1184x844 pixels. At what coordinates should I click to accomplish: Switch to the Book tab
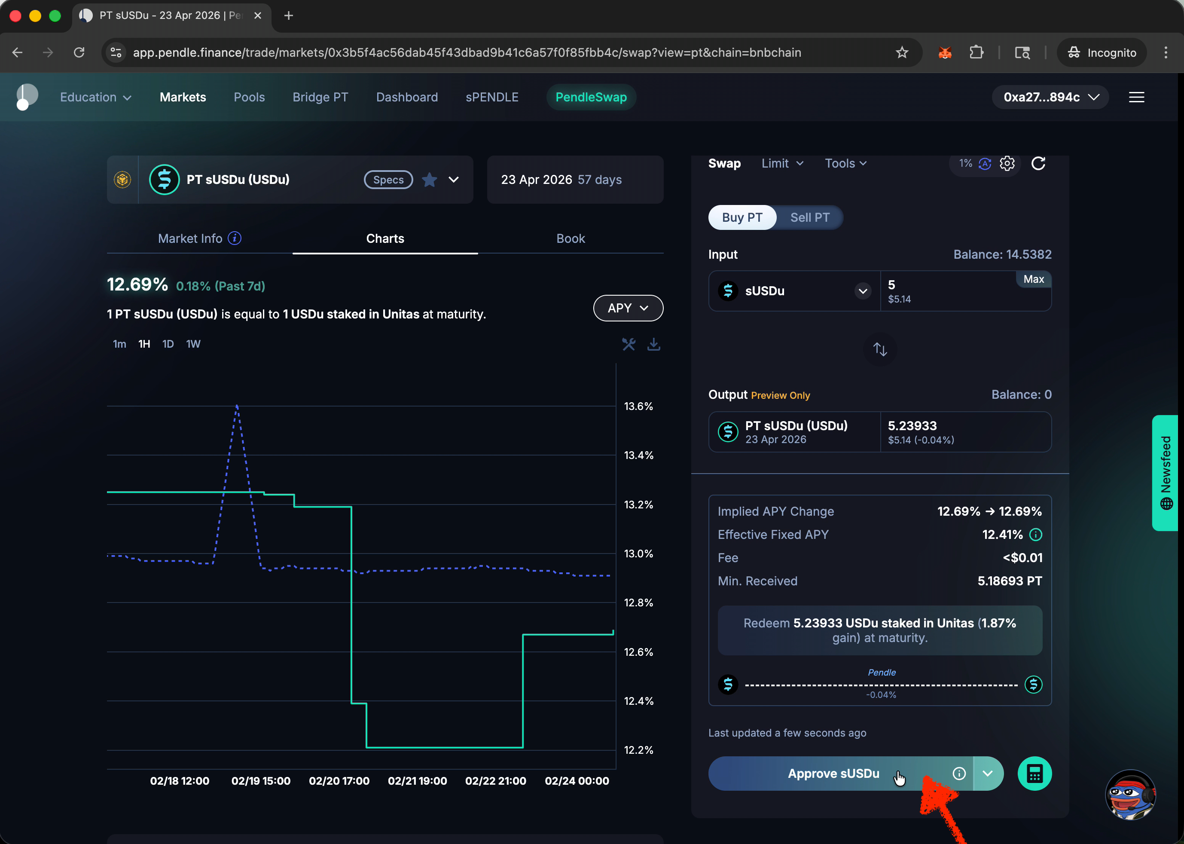571,239
